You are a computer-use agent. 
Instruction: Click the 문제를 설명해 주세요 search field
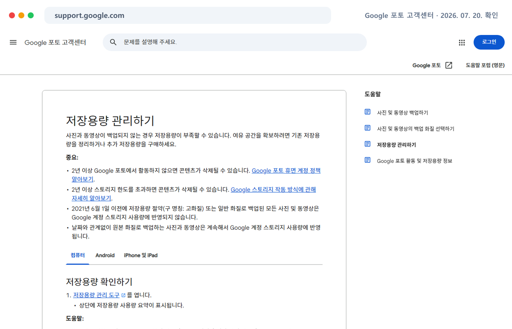point(235,42)
